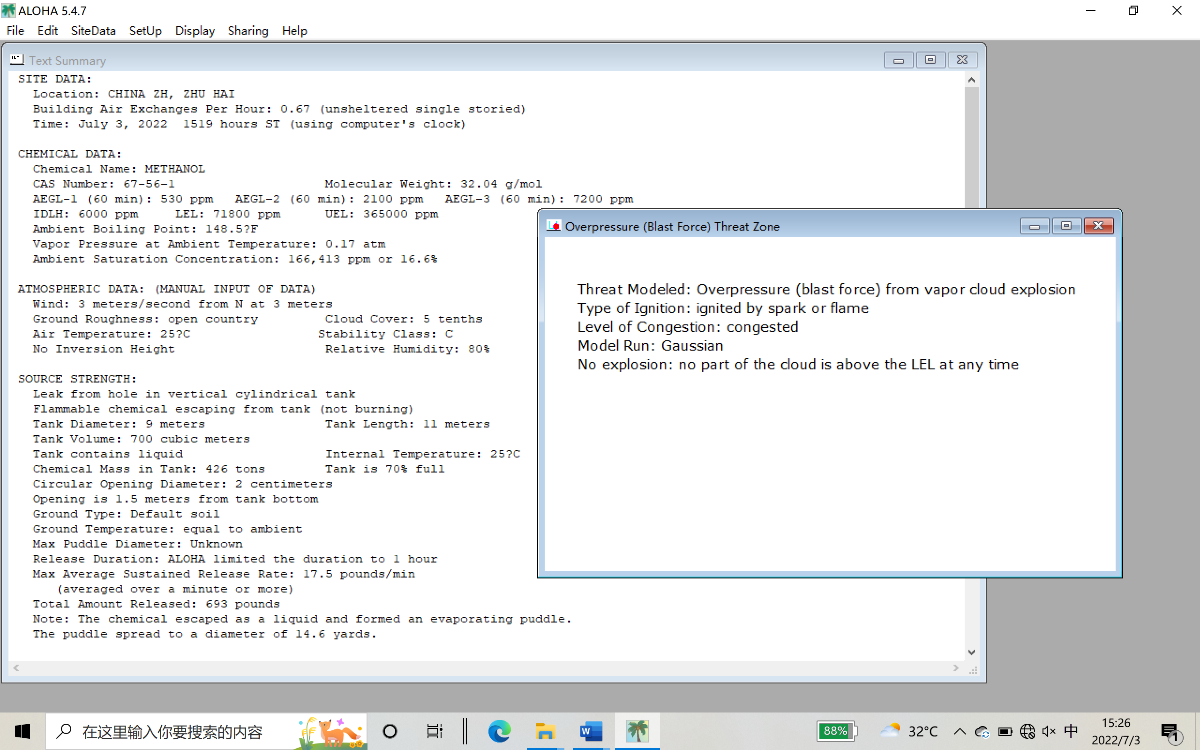This screenshot has height=750, width=1200.
Task: Toggle Chinese input method indicator
Action: click(x=1071, y=731)
